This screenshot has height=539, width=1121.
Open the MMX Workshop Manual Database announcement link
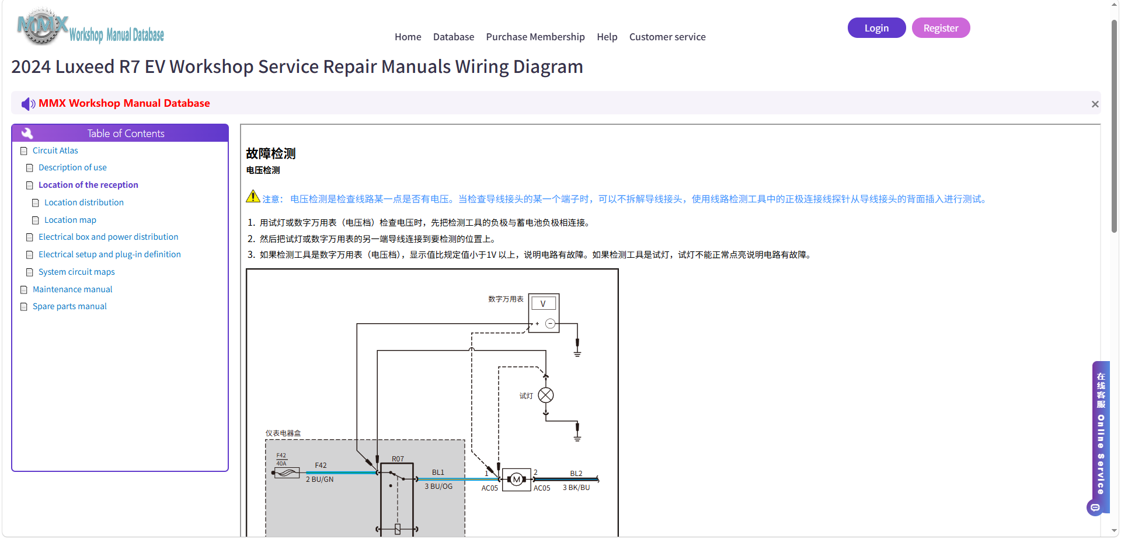[x=124, y=103]
